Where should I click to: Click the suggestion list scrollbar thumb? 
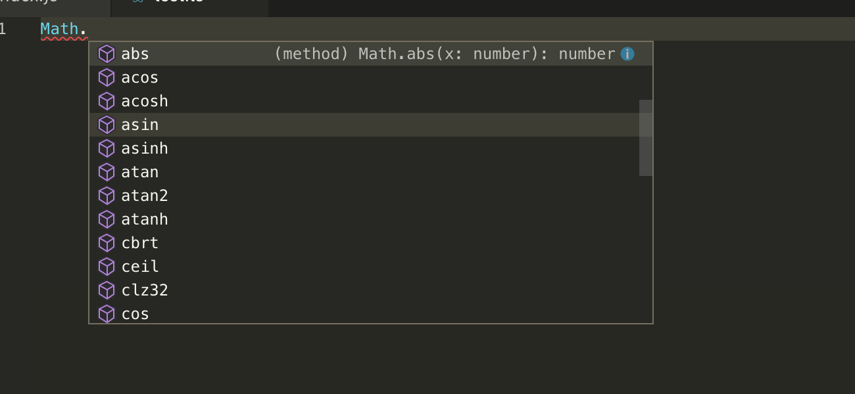(x=646, y=138)
